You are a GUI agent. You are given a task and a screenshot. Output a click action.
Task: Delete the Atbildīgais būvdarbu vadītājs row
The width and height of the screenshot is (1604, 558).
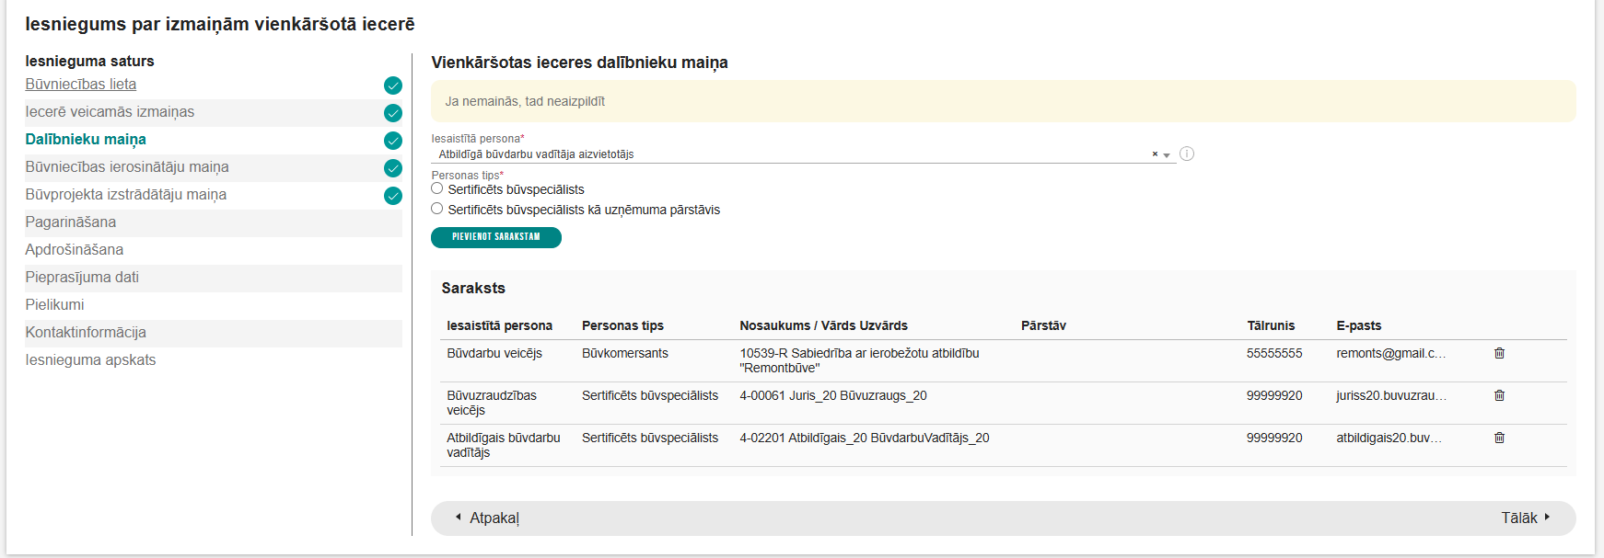click(1499, 438)
